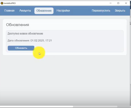Viewport: 131px width, 108px height.
Task: Click the blue Обновить button
Action: coord(21,48)
